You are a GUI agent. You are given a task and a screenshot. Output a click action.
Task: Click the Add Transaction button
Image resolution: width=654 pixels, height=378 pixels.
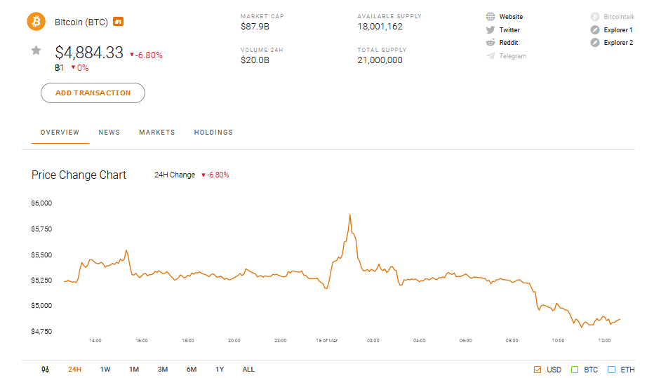(x=93, y=93)
